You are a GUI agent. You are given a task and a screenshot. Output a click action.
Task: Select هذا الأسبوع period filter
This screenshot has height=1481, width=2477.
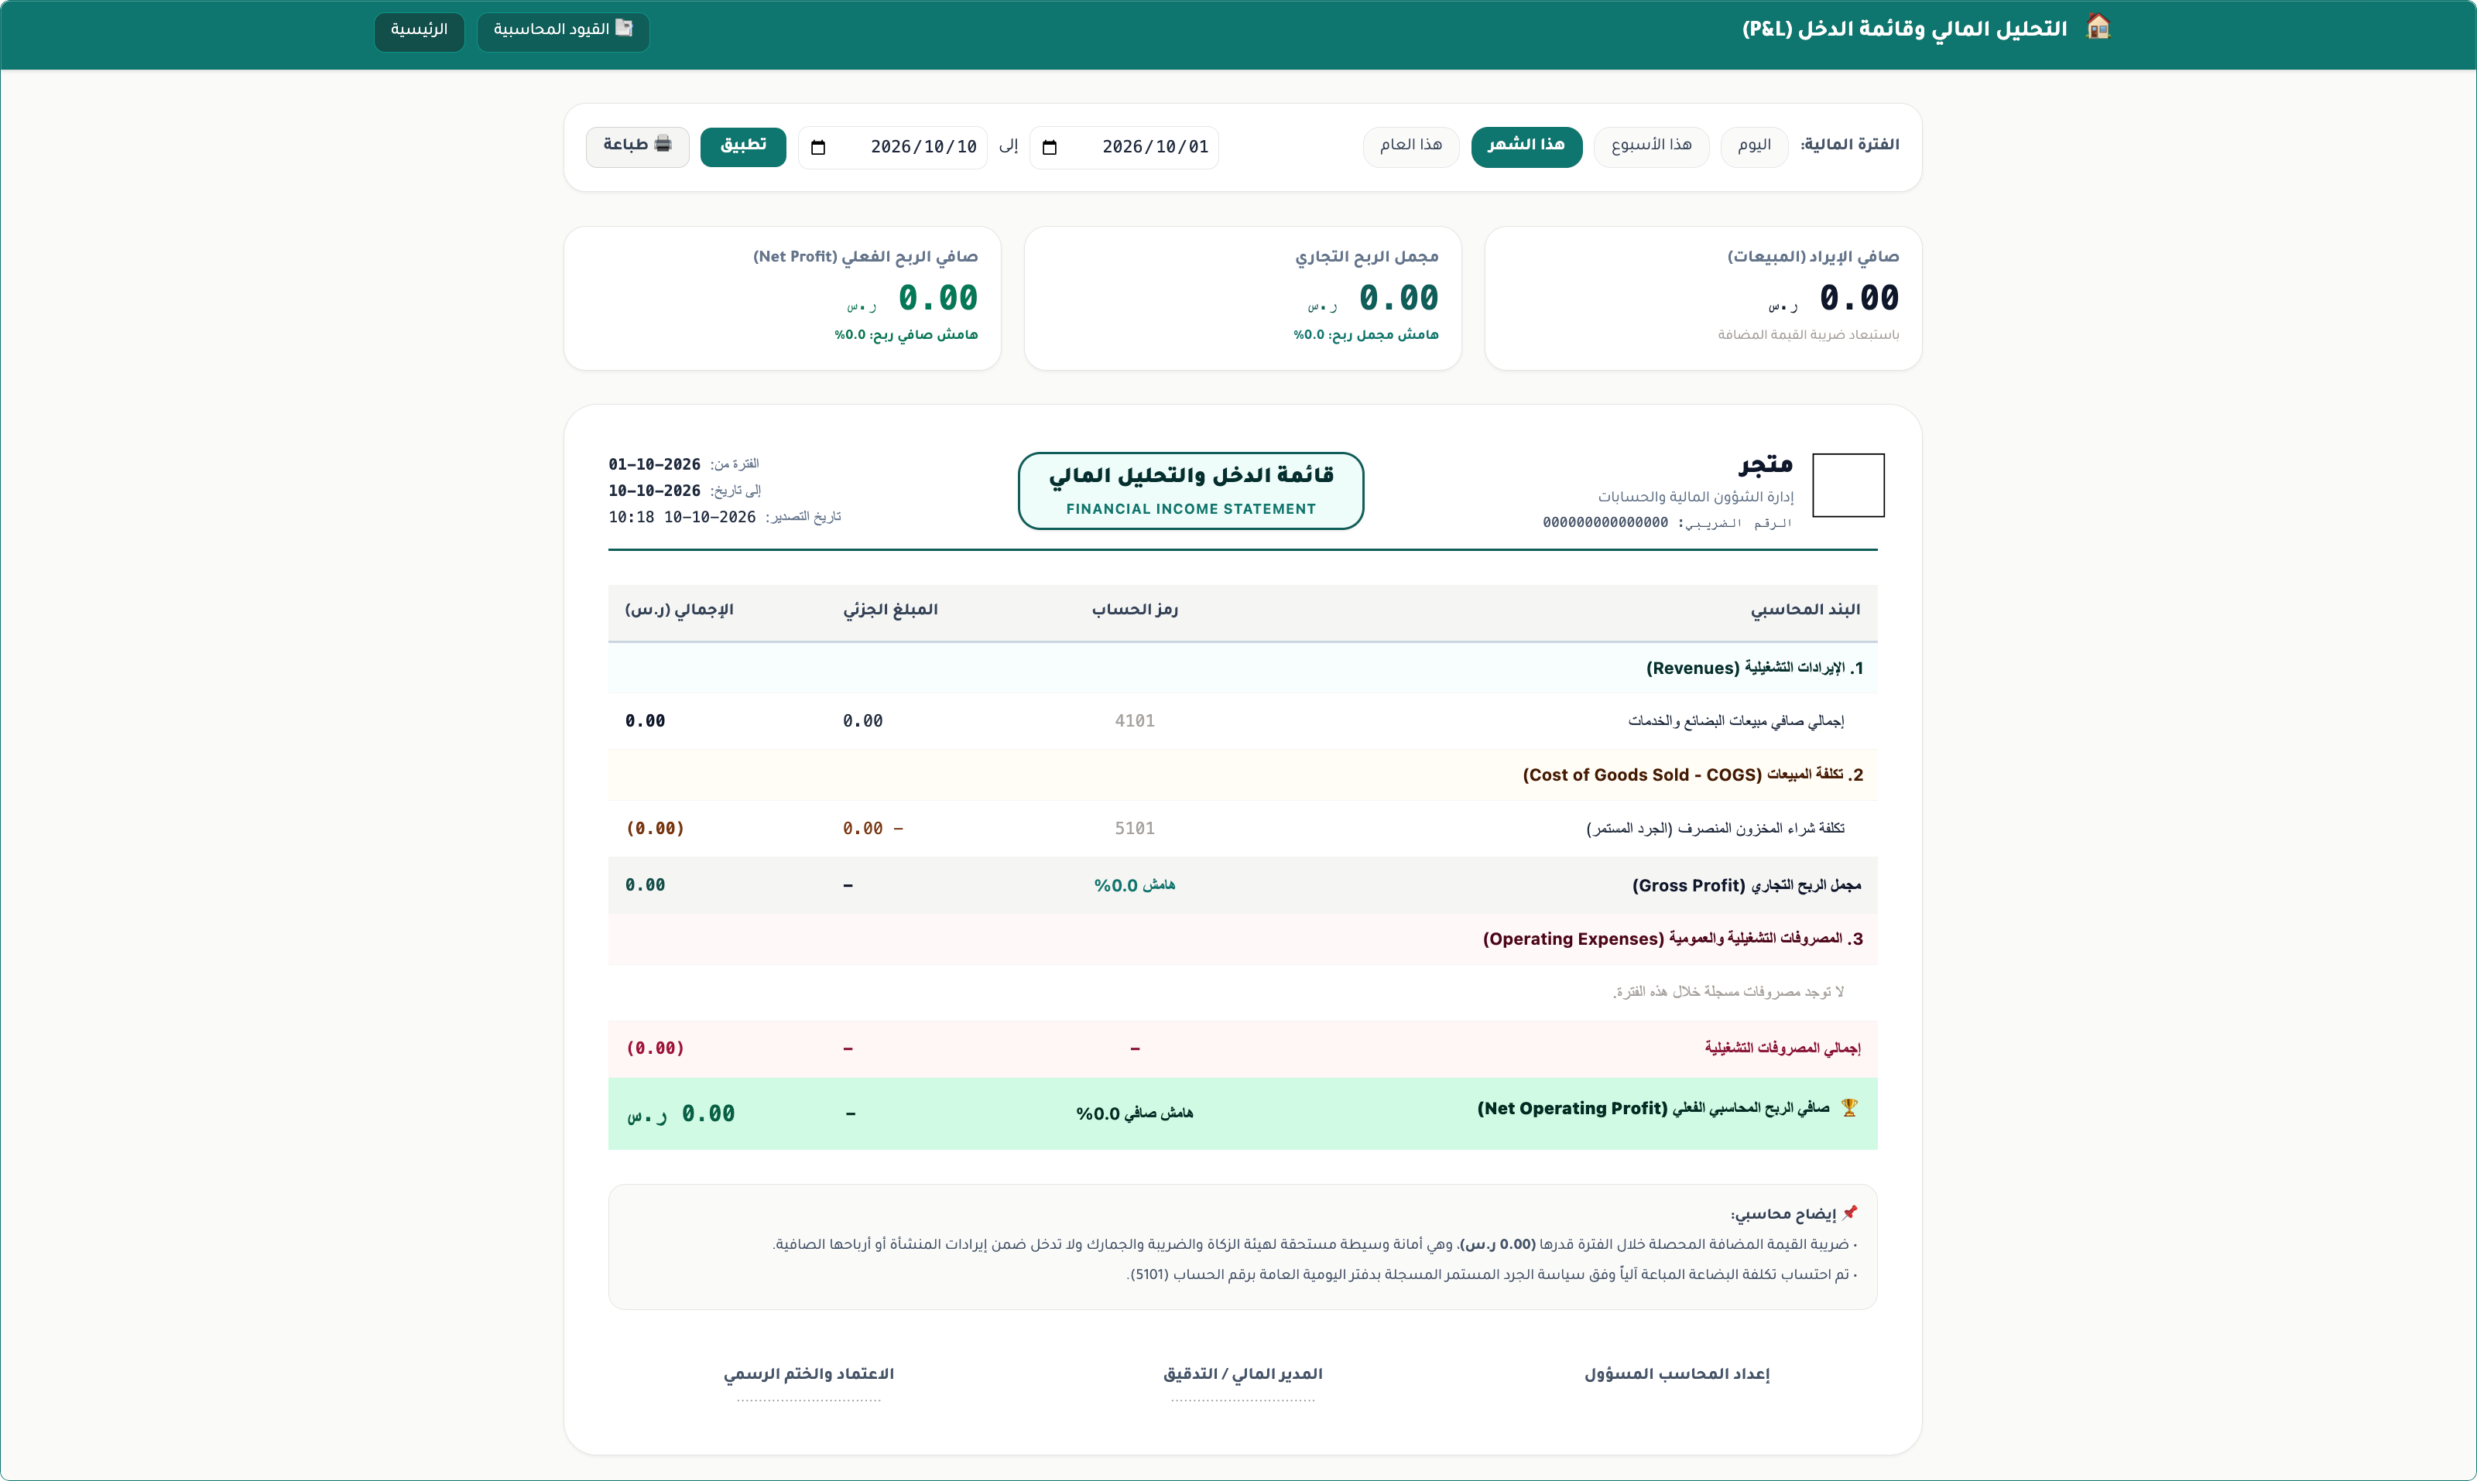click(1651, 147)
